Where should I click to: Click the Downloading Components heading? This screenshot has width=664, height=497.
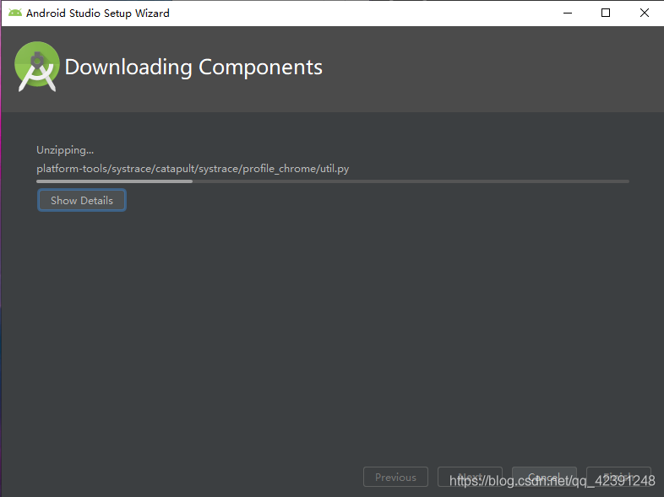(x=193, y=68)
